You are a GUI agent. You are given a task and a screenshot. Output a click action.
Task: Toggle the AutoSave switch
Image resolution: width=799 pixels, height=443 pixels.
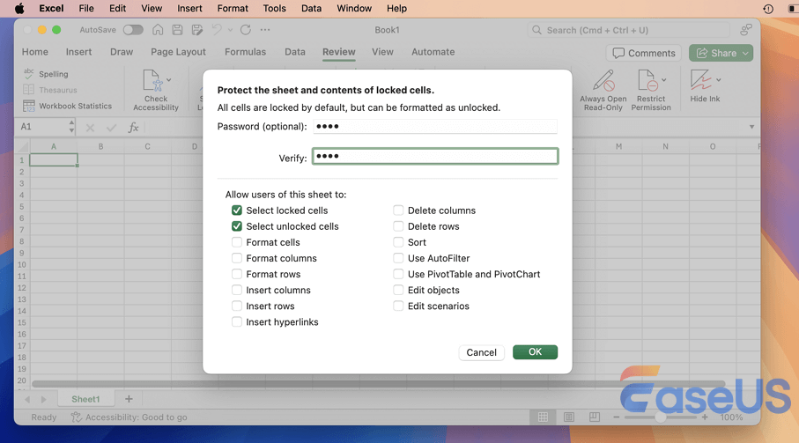coord(133,30)
